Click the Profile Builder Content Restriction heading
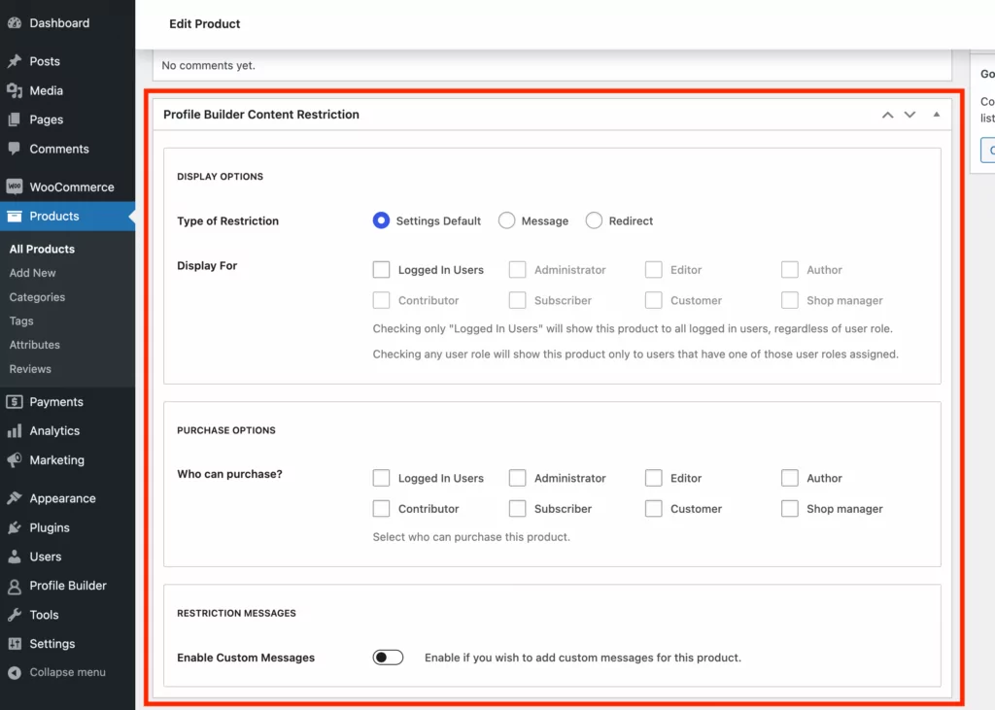 click(260, 115)
